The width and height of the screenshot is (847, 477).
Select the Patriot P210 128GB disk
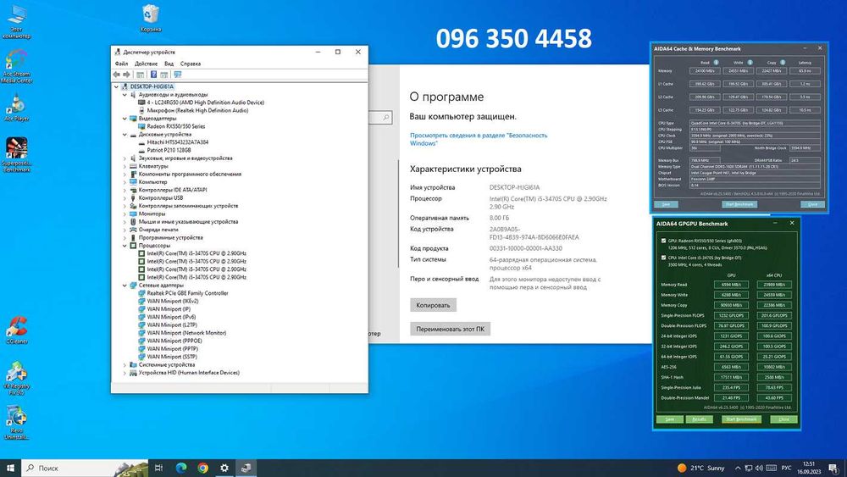click(x=169, y=150)
